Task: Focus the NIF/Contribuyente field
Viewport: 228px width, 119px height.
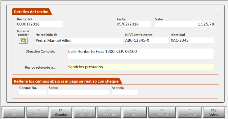Action: tap(146, 40)
